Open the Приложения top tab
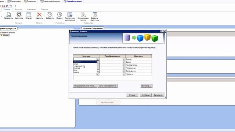This screenshot has width=235, height=132. pos(14,1)
